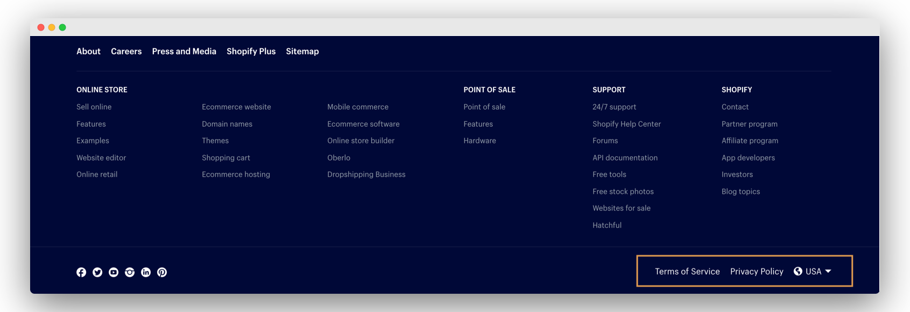Open the Pinterest social icon
The height and width of the screenshot is (312, 910).
tap(162, 272)
